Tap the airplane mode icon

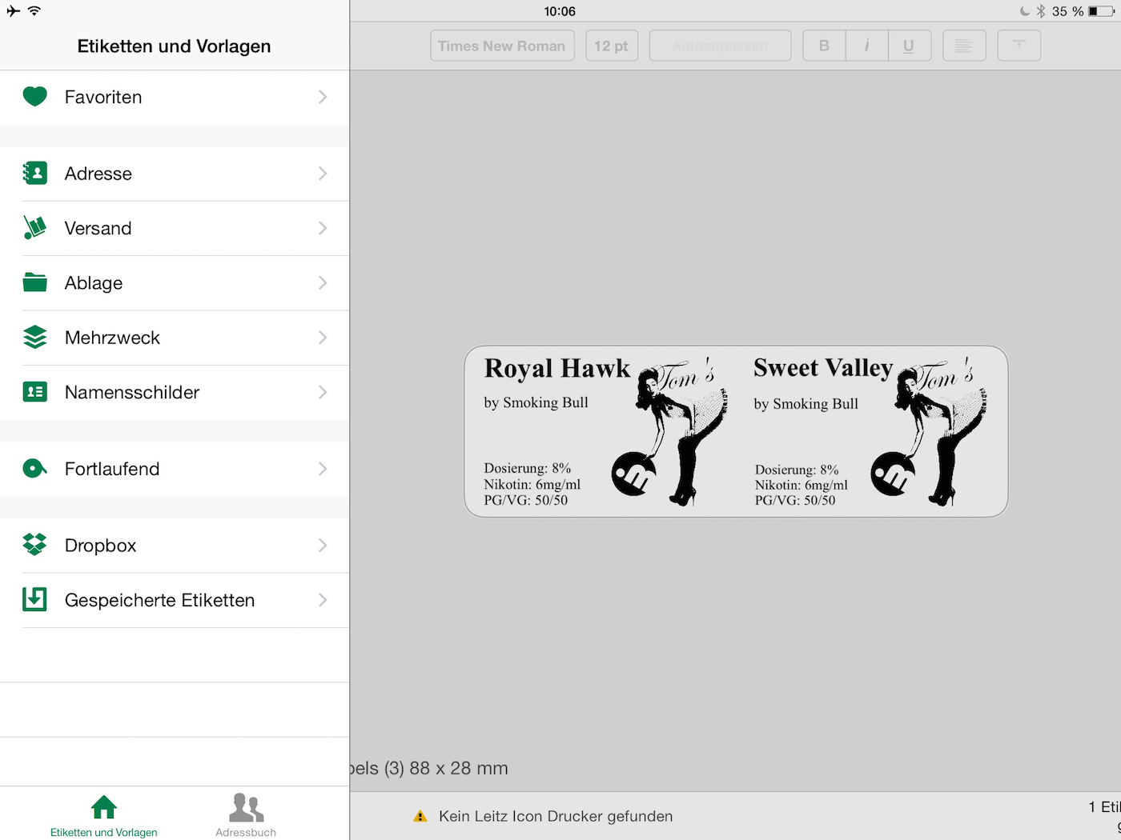pos(13,11)
